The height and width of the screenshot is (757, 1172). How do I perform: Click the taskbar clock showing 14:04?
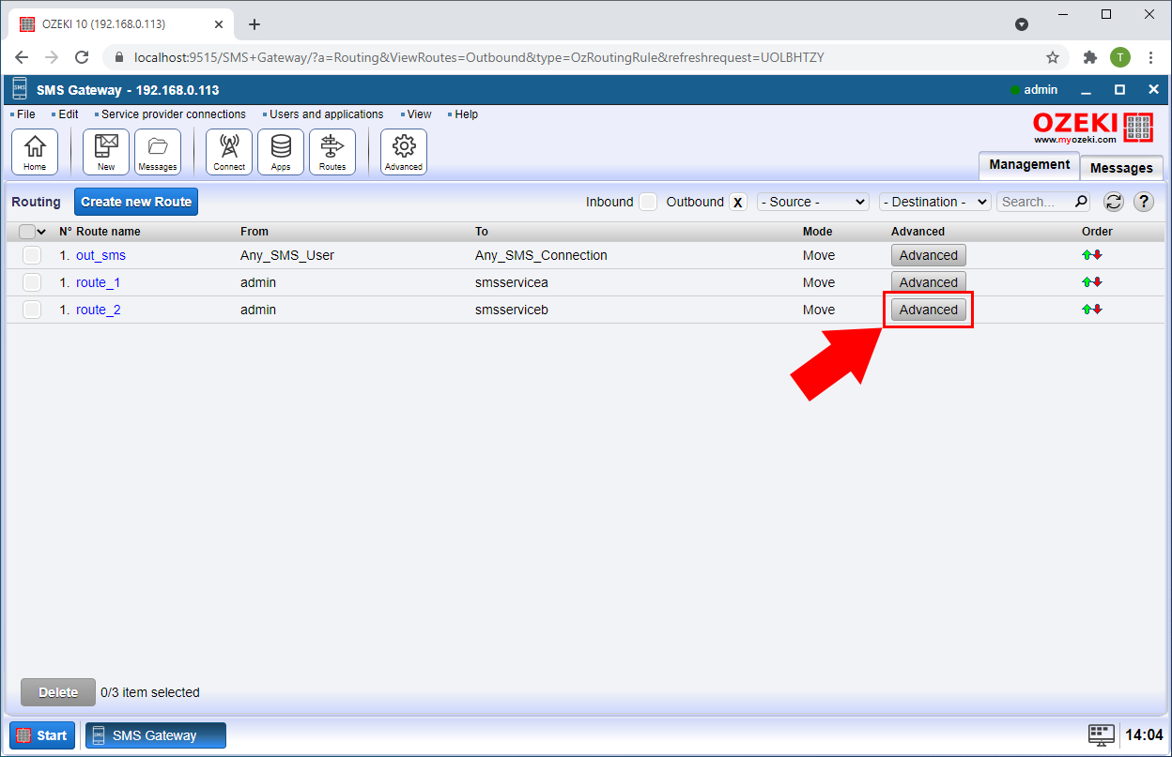coord(1144,735)
